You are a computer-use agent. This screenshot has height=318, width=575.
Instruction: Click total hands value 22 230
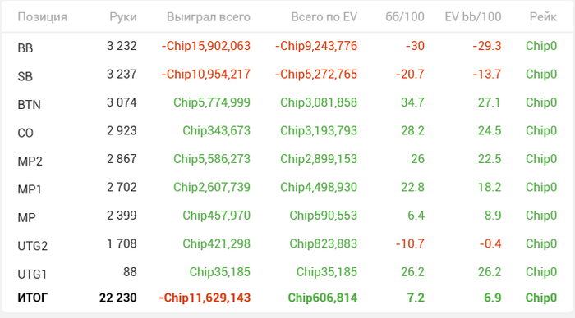117,298
